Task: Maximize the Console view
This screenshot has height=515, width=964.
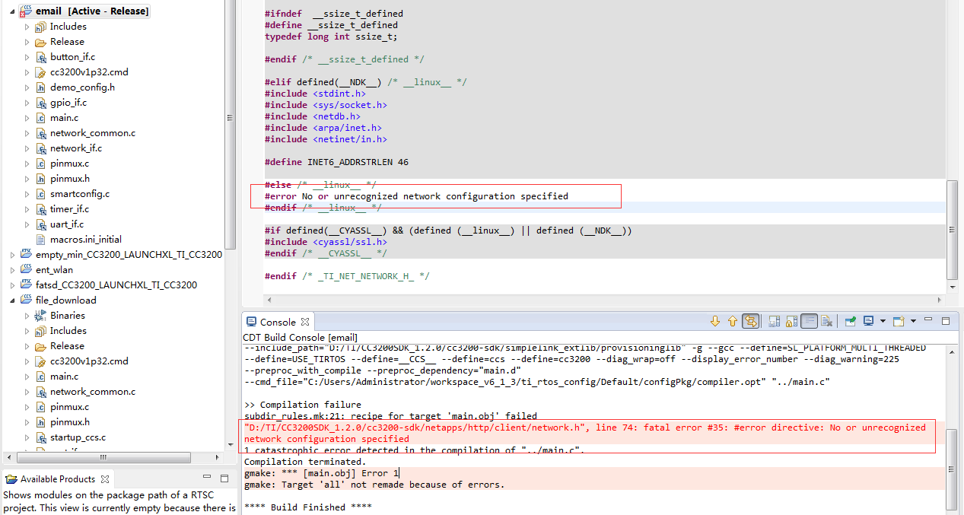Action: click(x=946, y=321)
